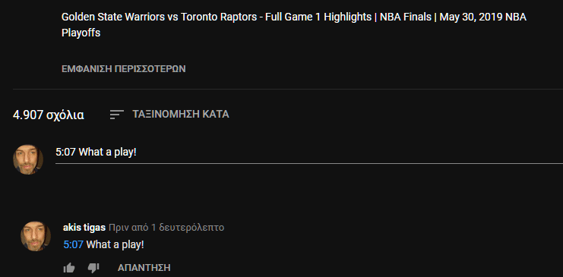The image size is (563, 277).
Task: Place cursor after What a play! in comment box
Action: (138, 152)
